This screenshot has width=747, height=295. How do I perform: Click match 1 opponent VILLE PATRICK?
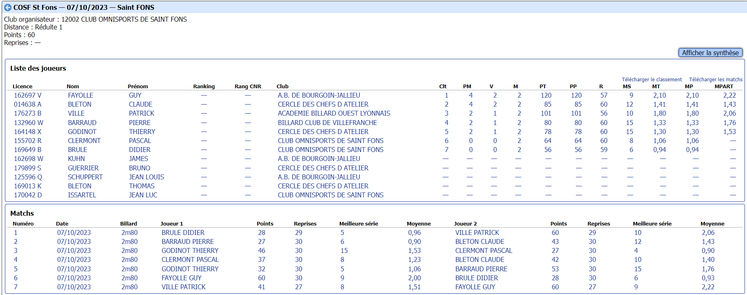tap(477, 232)
